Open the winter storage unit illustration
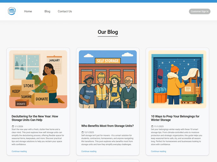Image resolution: width=217 pixels, height=162 pixels. [177, 79]
